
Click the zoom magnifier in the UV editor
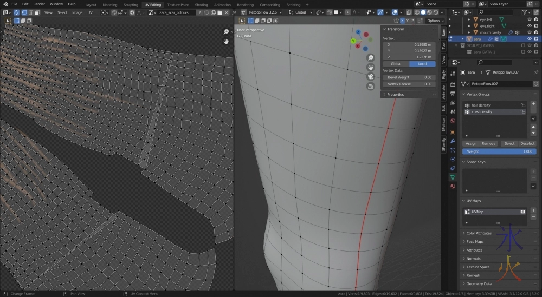(226, 32)
